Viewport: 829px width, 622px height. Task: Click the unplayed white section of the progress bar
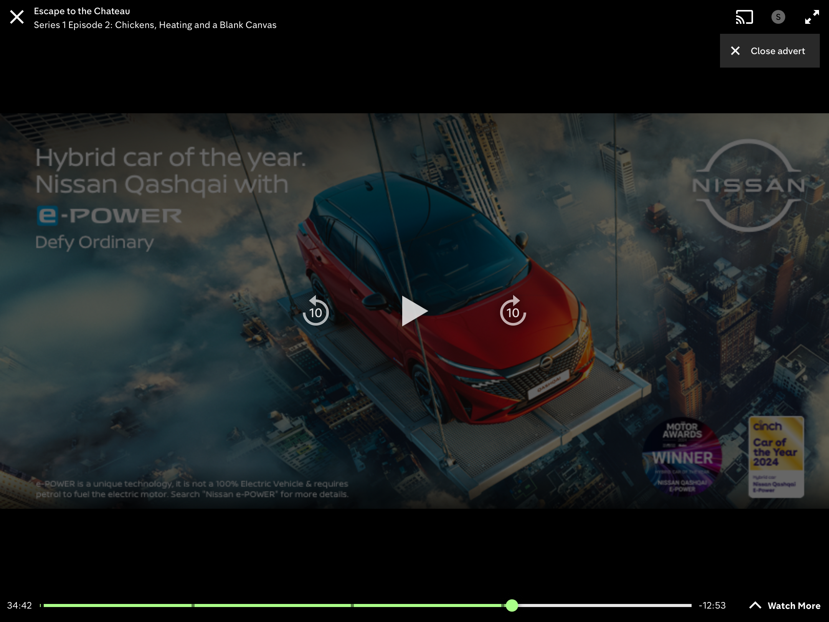point(605,605)
